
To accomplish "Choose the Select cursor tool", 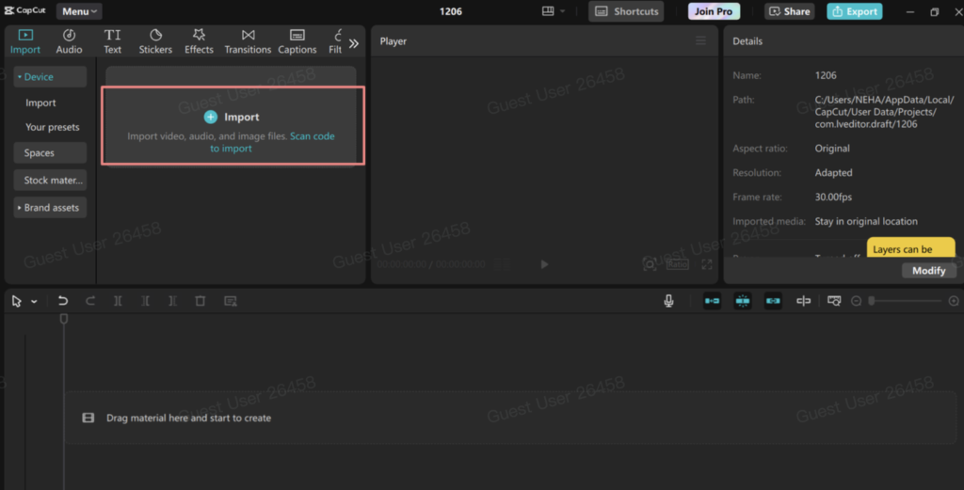I will (x=17, y=301).
